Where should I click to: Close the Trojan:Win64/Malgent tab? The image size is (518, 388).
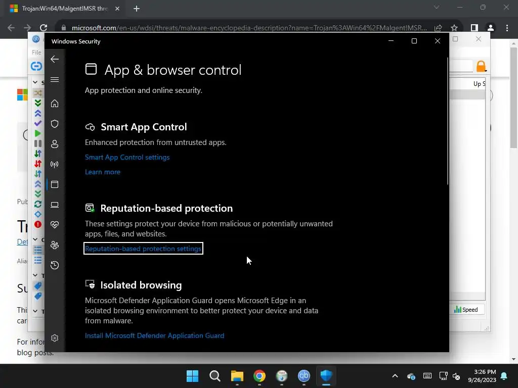(117, 9)
